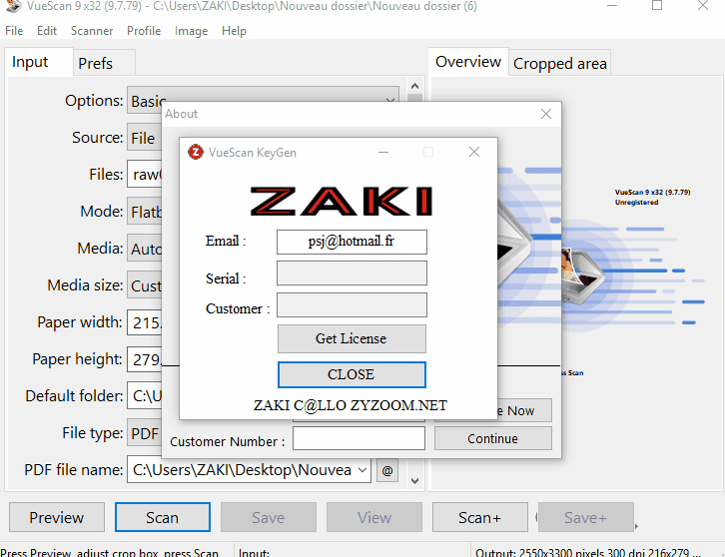Image resolution: width=725 pixels, height=557 pixels.
Task: Click the 'ZAKI C@LLO ZYZOOM.NET' text
Action: pyautogui.click(x=350, y=405)
